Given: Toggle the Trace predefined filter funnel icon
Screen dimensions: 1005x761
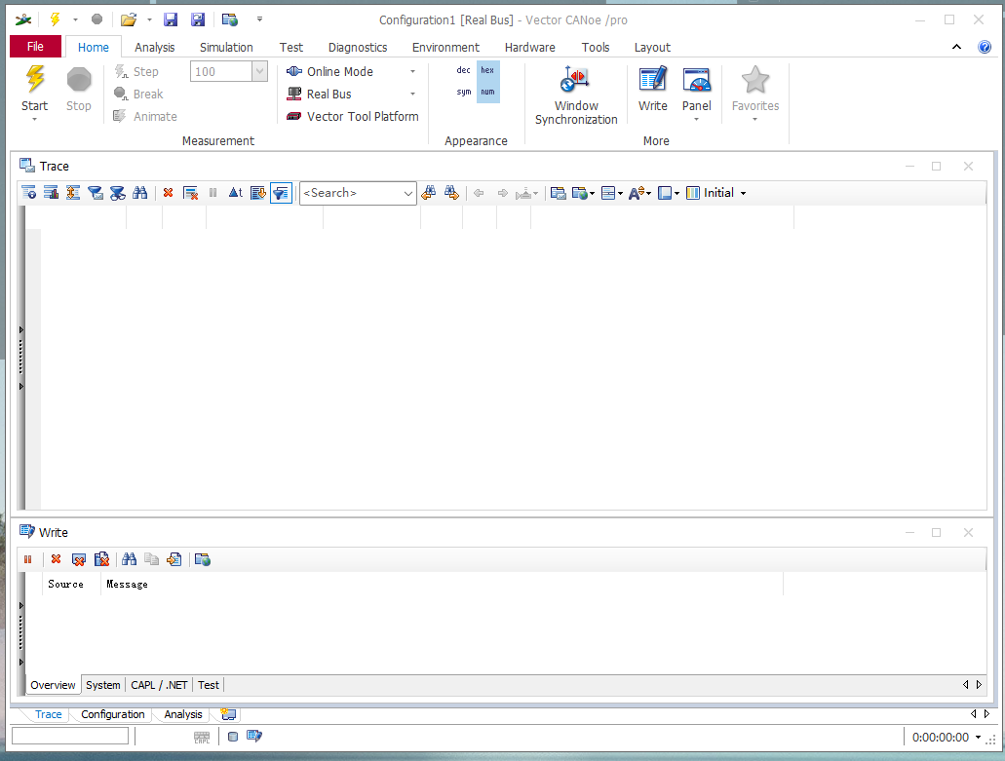Looking at the screenshot, I should coord(96,193).
